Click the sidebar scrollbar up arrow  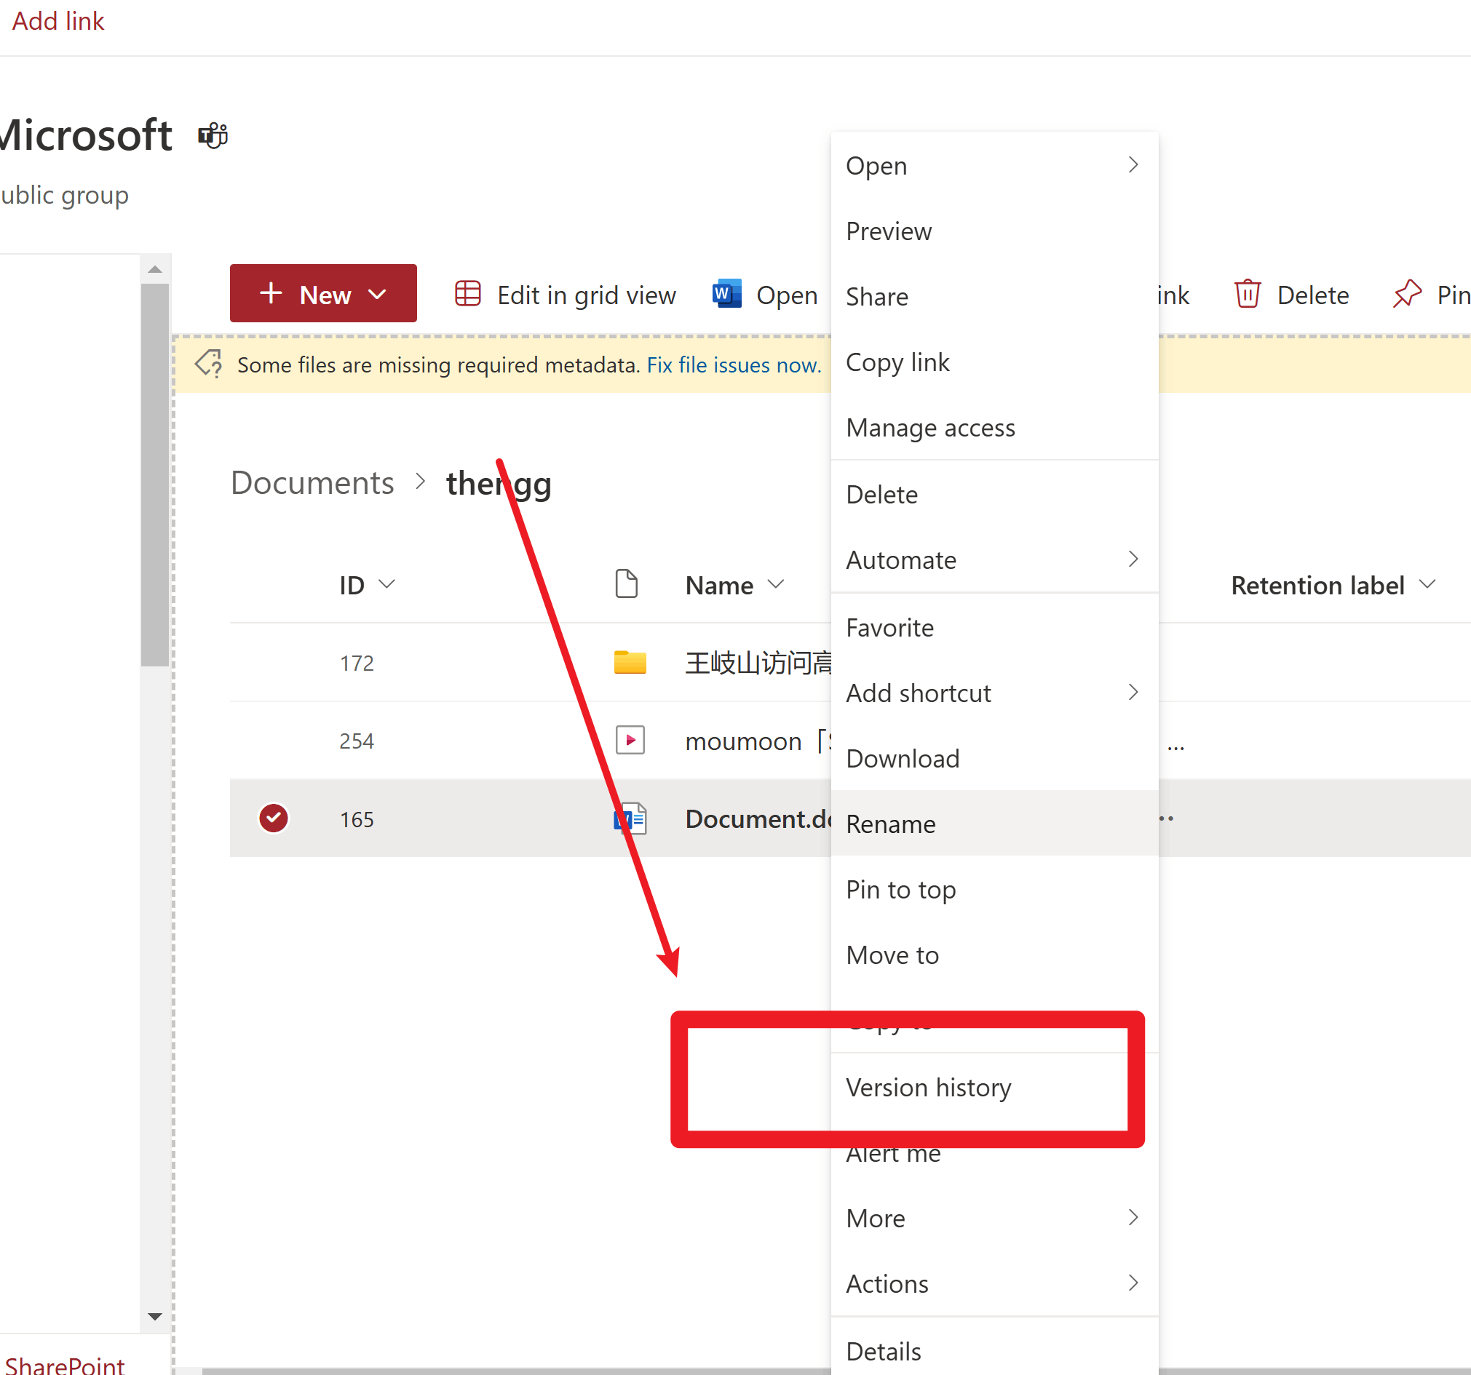pyautogui.click(x=154, y=269)
